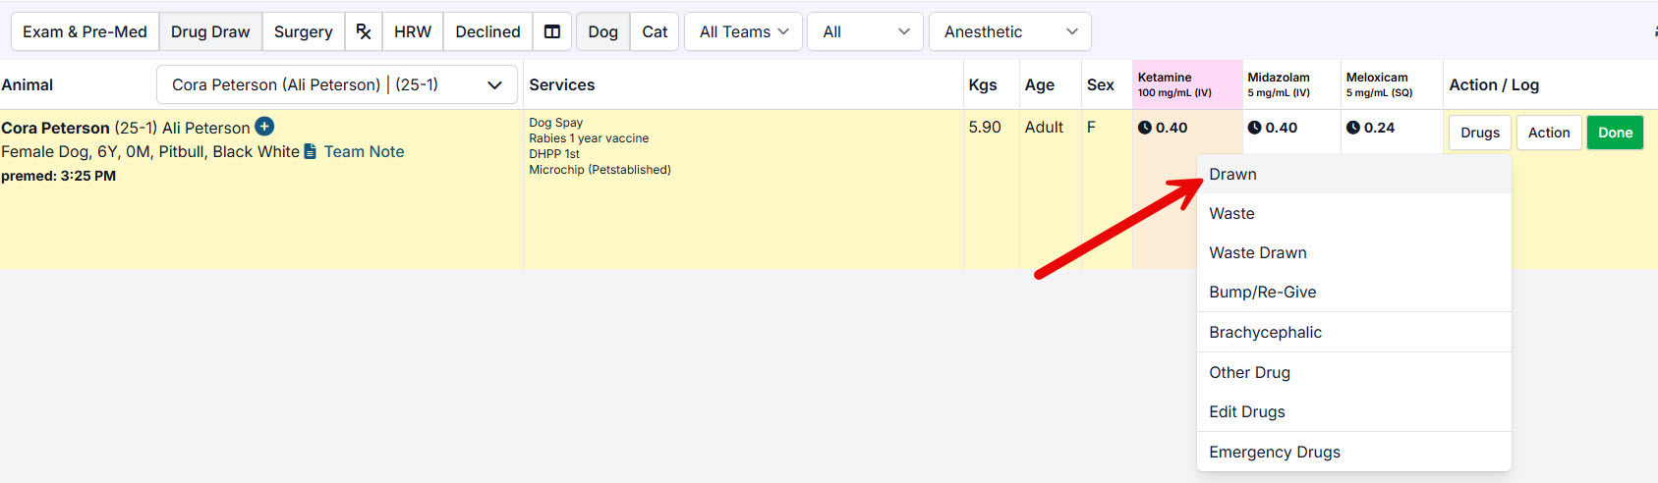Expand the All Teams dropdown
Viewport: 1658px width, 483px height.
click(743, 31)
